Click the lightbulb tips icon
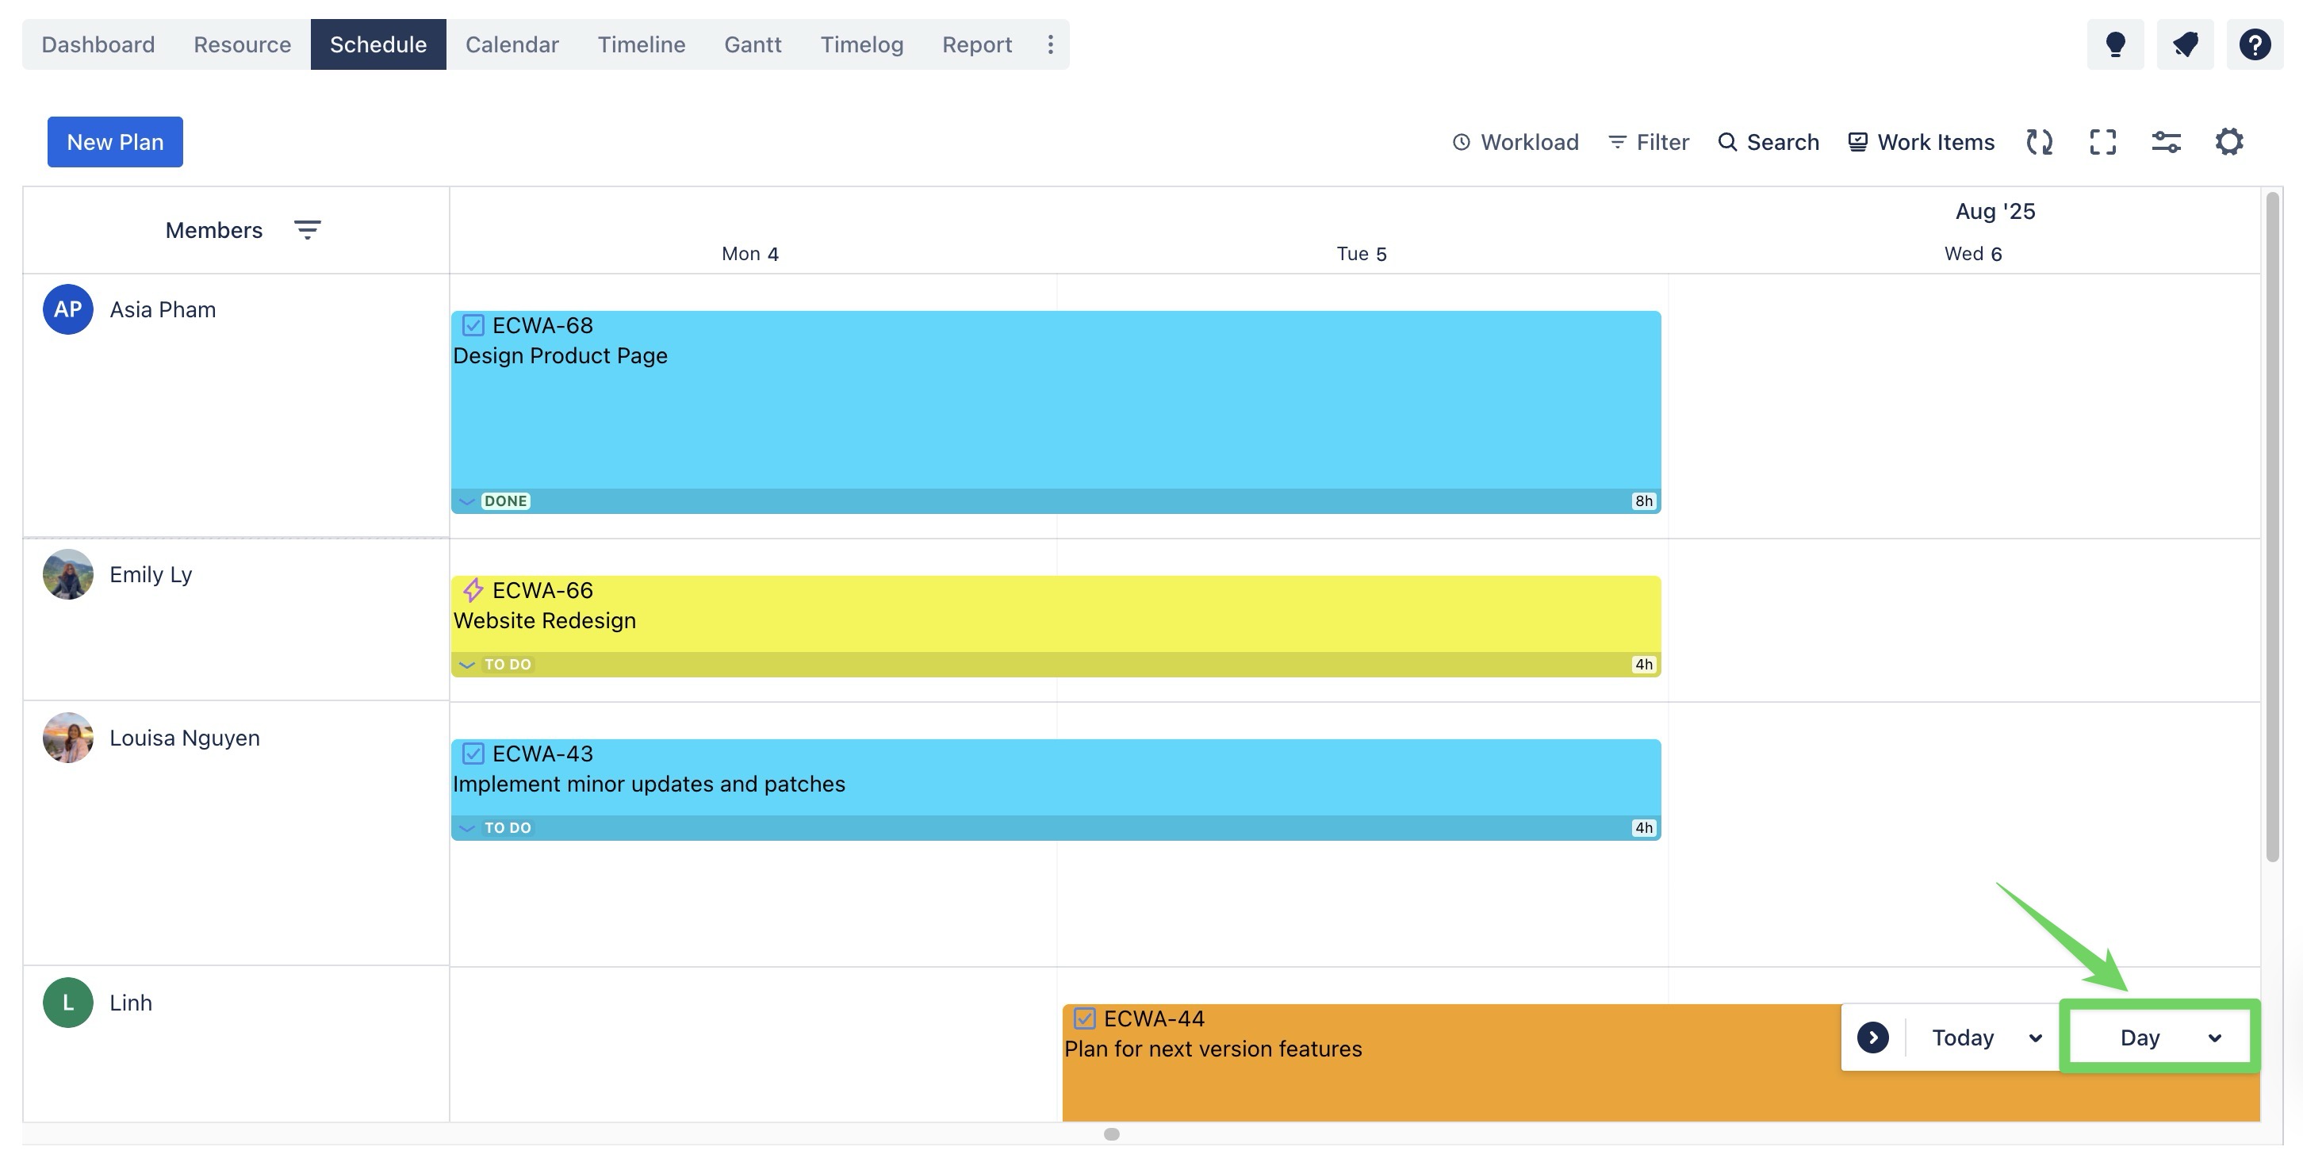Screen dimensions: 2303x1166 [x=2114, y=44]
